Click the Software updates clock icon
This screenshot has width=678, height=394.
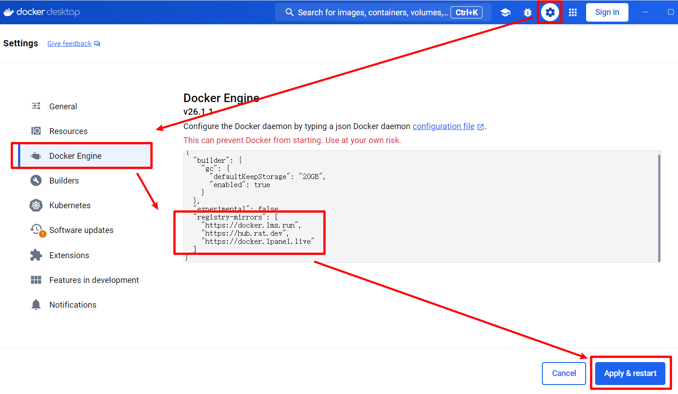click(x=37, y=230)
